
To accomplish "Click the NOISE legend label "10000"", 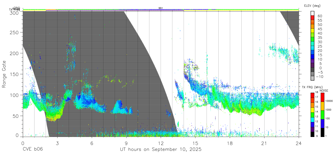I will [x=329, y=101].
